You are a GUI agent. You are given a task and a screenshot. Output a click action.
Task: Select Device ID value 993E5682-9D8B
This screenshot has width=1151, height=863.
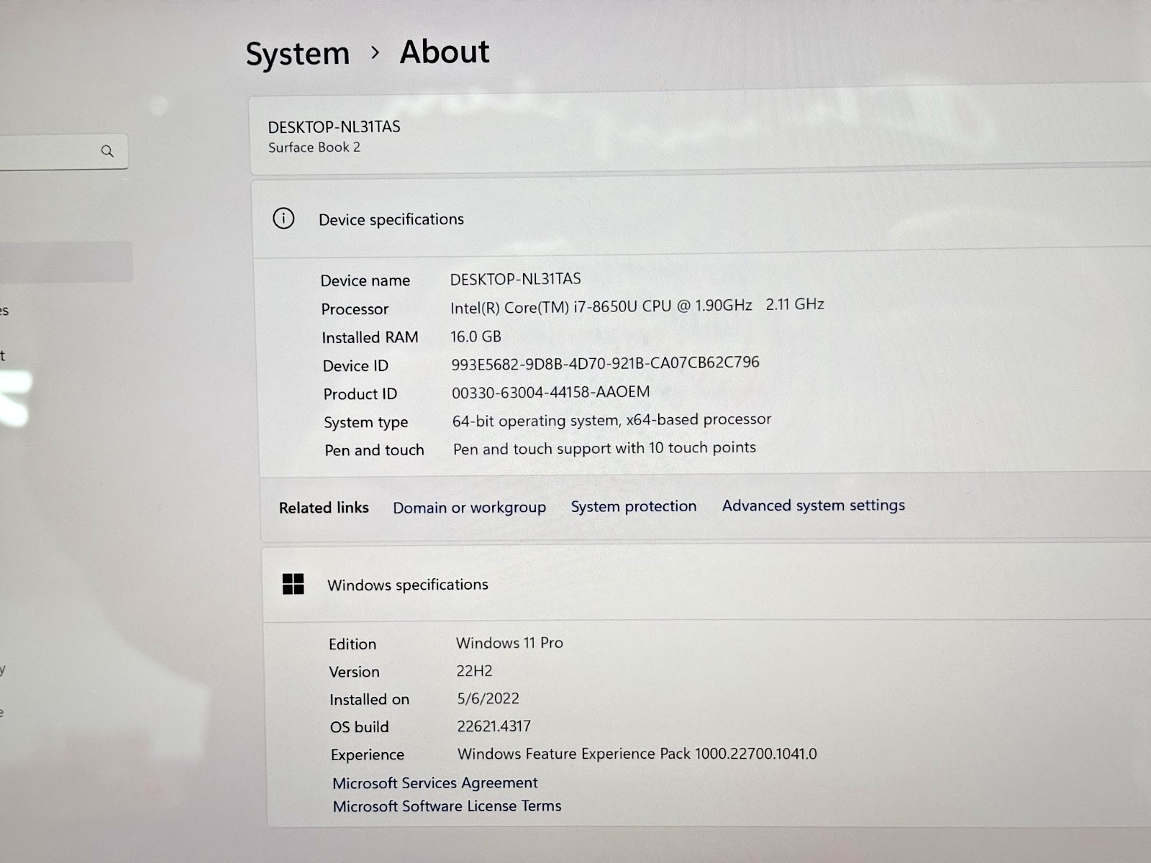tap(605, 363)
